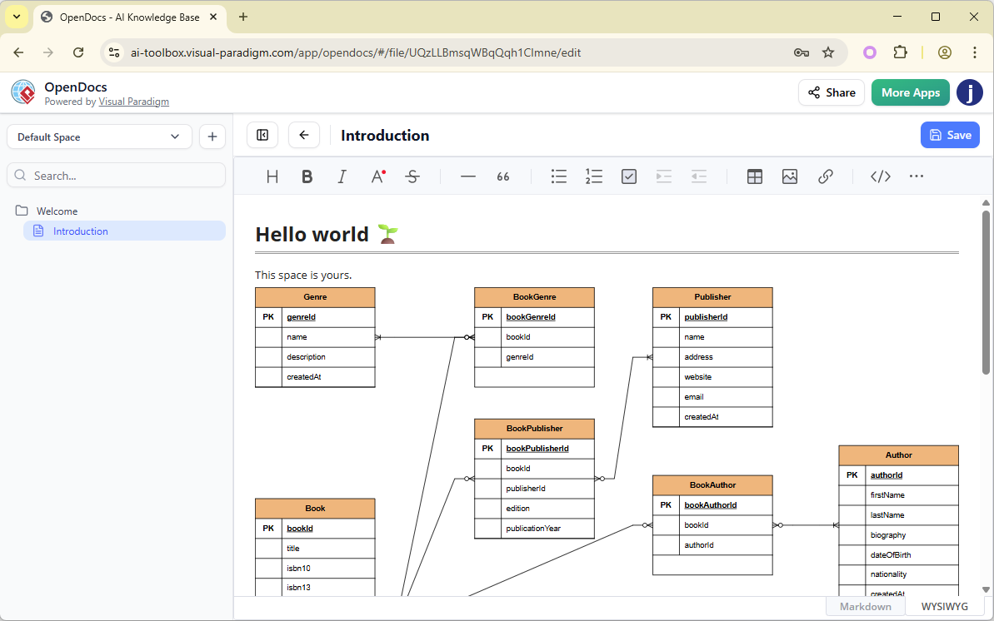Open the Visual Paradigm link

pos(133,101)
